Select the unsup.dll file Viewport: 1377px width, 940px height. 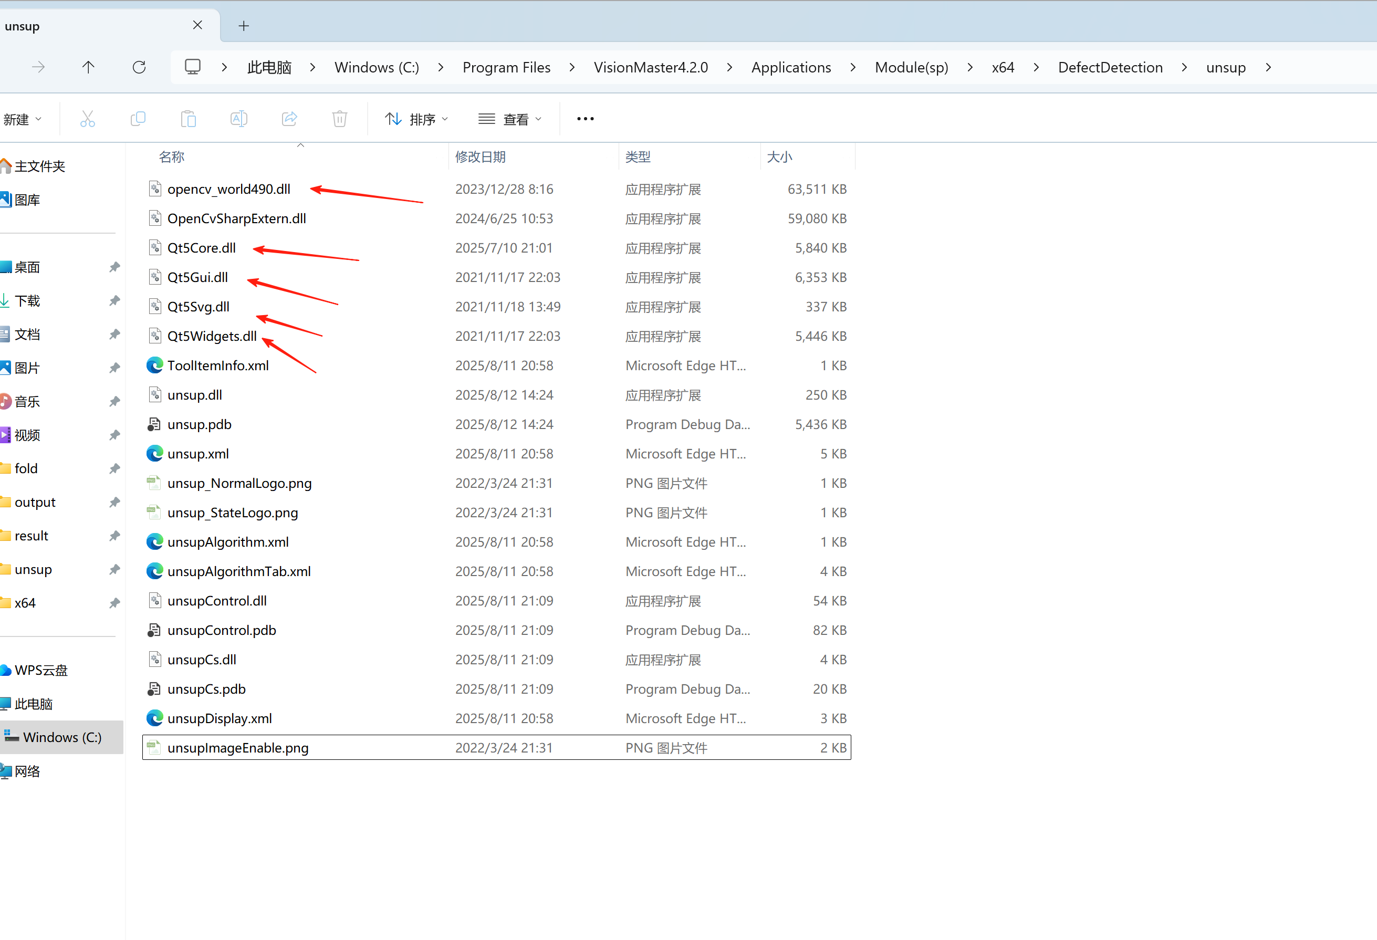194,395
